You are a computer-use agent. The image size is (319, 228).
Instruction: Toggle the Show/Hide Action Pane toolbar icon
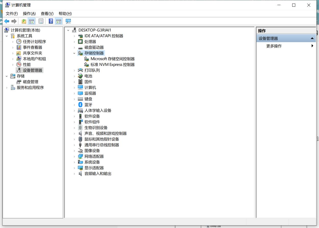(x=58, y=21)
